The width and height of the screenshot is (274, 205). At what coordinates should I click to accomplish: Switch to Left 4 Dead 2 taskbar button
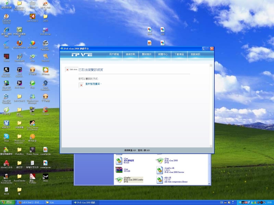[30, 202]
